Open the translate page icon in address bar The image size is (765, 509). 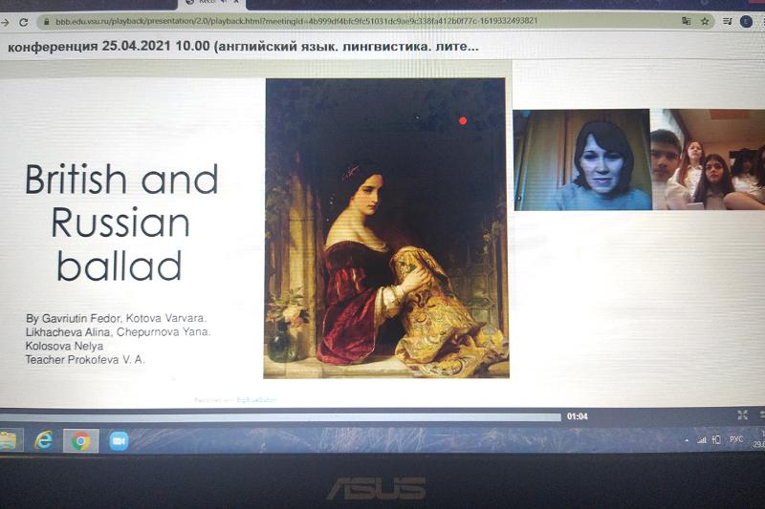pyautogui.click(x=686, y=21)
